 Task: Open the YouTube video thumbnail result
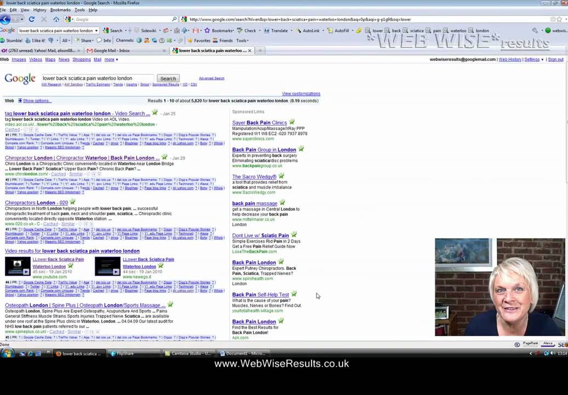point(18,267)
